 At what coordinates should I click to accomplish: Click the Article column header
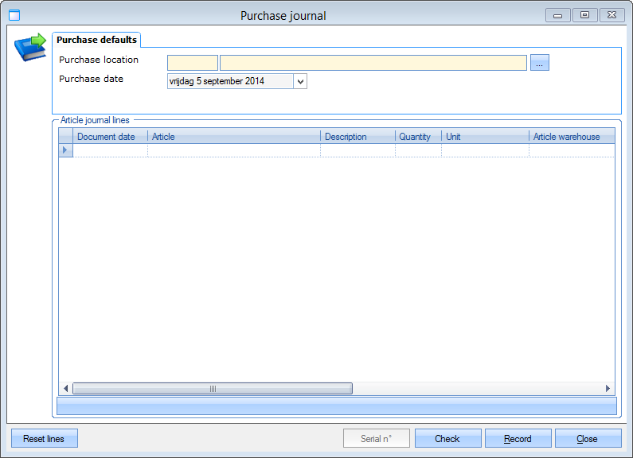[234, 137]
